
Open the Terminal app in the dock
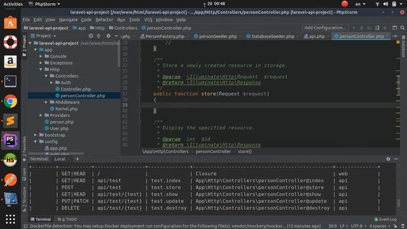(10, 81)
